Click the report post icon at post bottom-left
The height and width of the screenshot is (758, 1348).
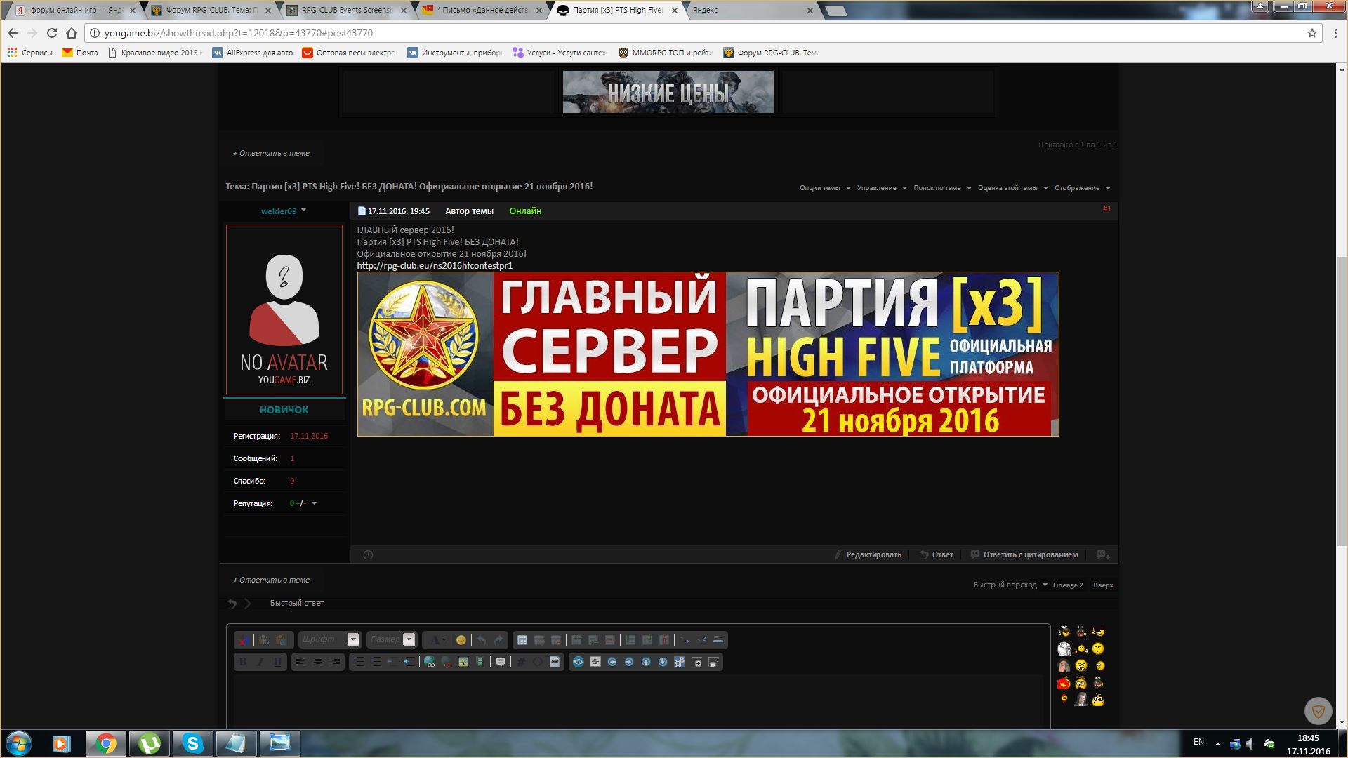pyautogui.click(x=368, y=555)
